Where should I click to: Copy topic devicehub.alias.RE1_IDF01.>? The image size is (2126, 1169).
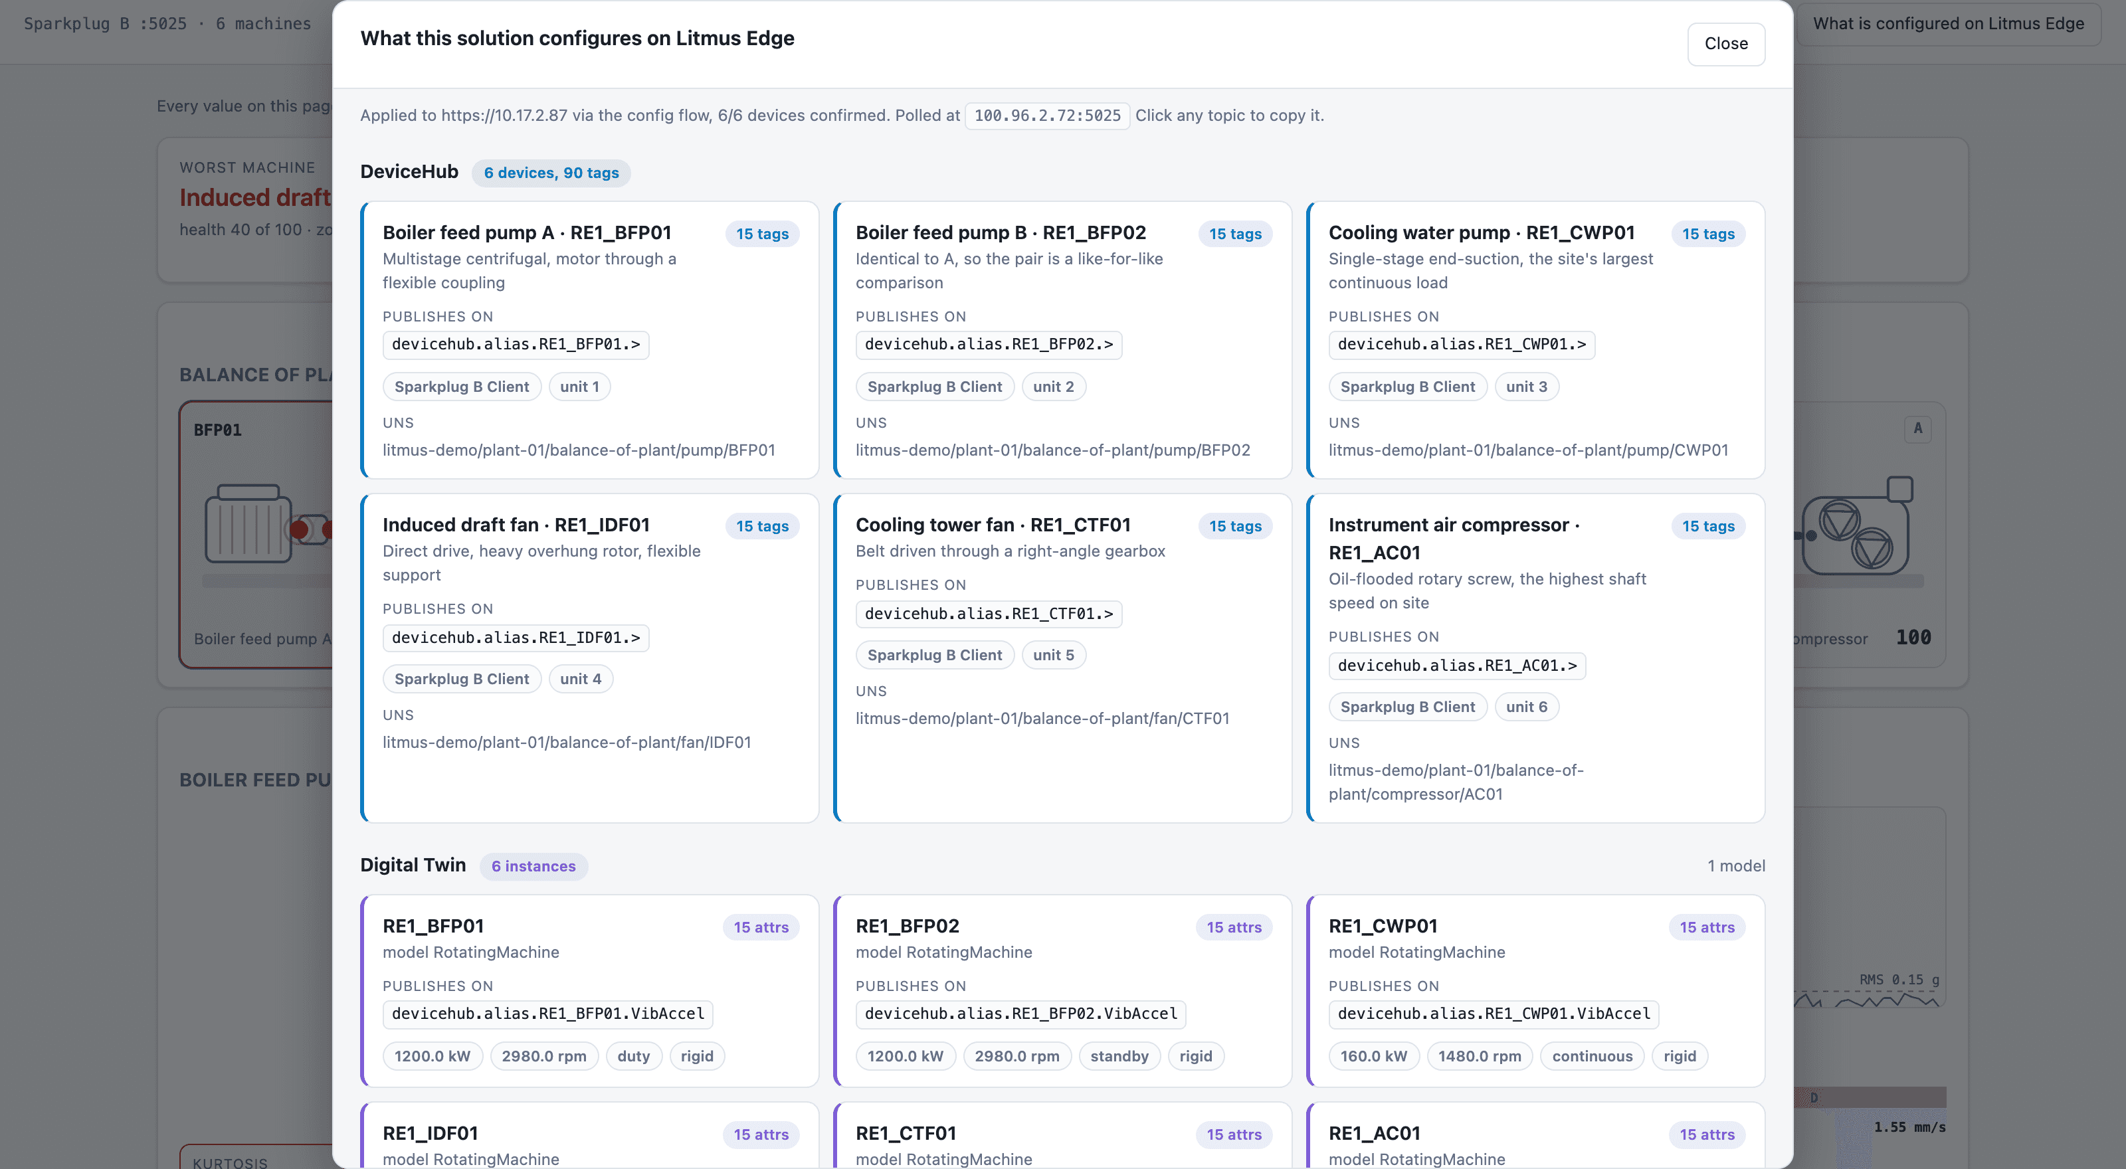click(x=516, y=638)
